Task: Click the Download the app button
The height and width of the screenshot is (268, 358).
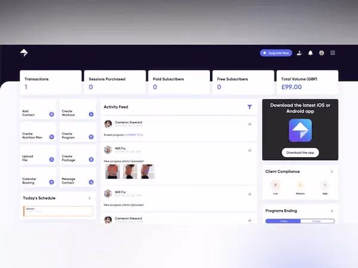Action: (x=300, y=152)
